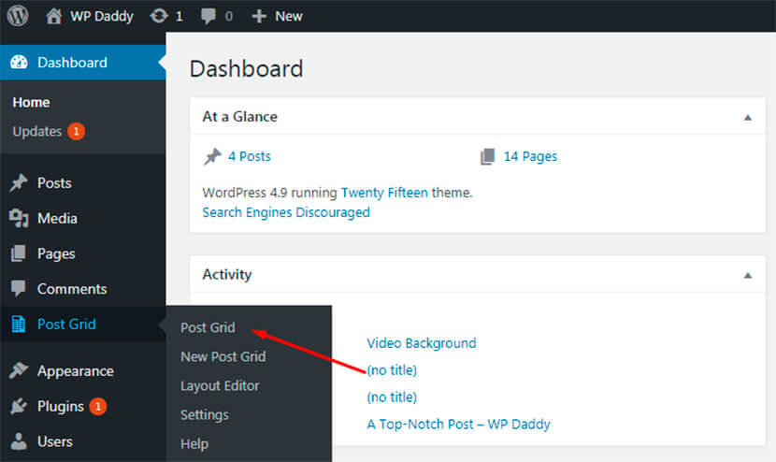776x462 pixels.
Task: Click the Appearance paintbrush icon
Action: pos(19,370)
